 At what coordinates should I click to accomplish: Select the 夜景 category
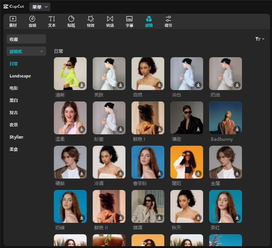point(14,125)
